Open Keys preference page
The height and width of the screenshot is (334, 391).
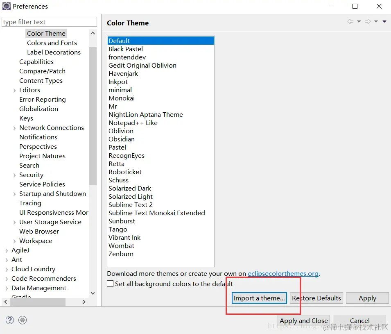coord(26,118)
